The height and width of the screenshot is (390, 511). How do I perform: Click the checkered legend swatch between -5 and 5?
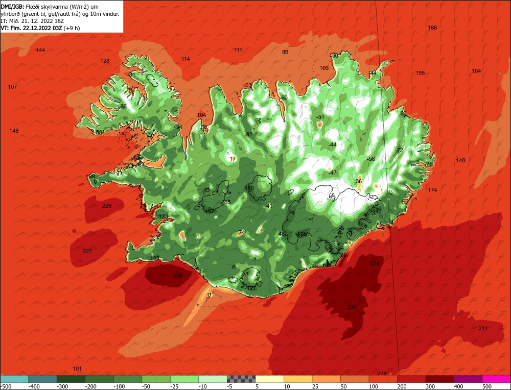tap(241, 379)
